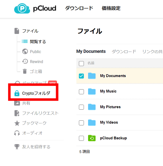Click the trophy icon for 友人を招待する
The height and width of the screenshot is (166, 163).
click(x=17, y=147)
